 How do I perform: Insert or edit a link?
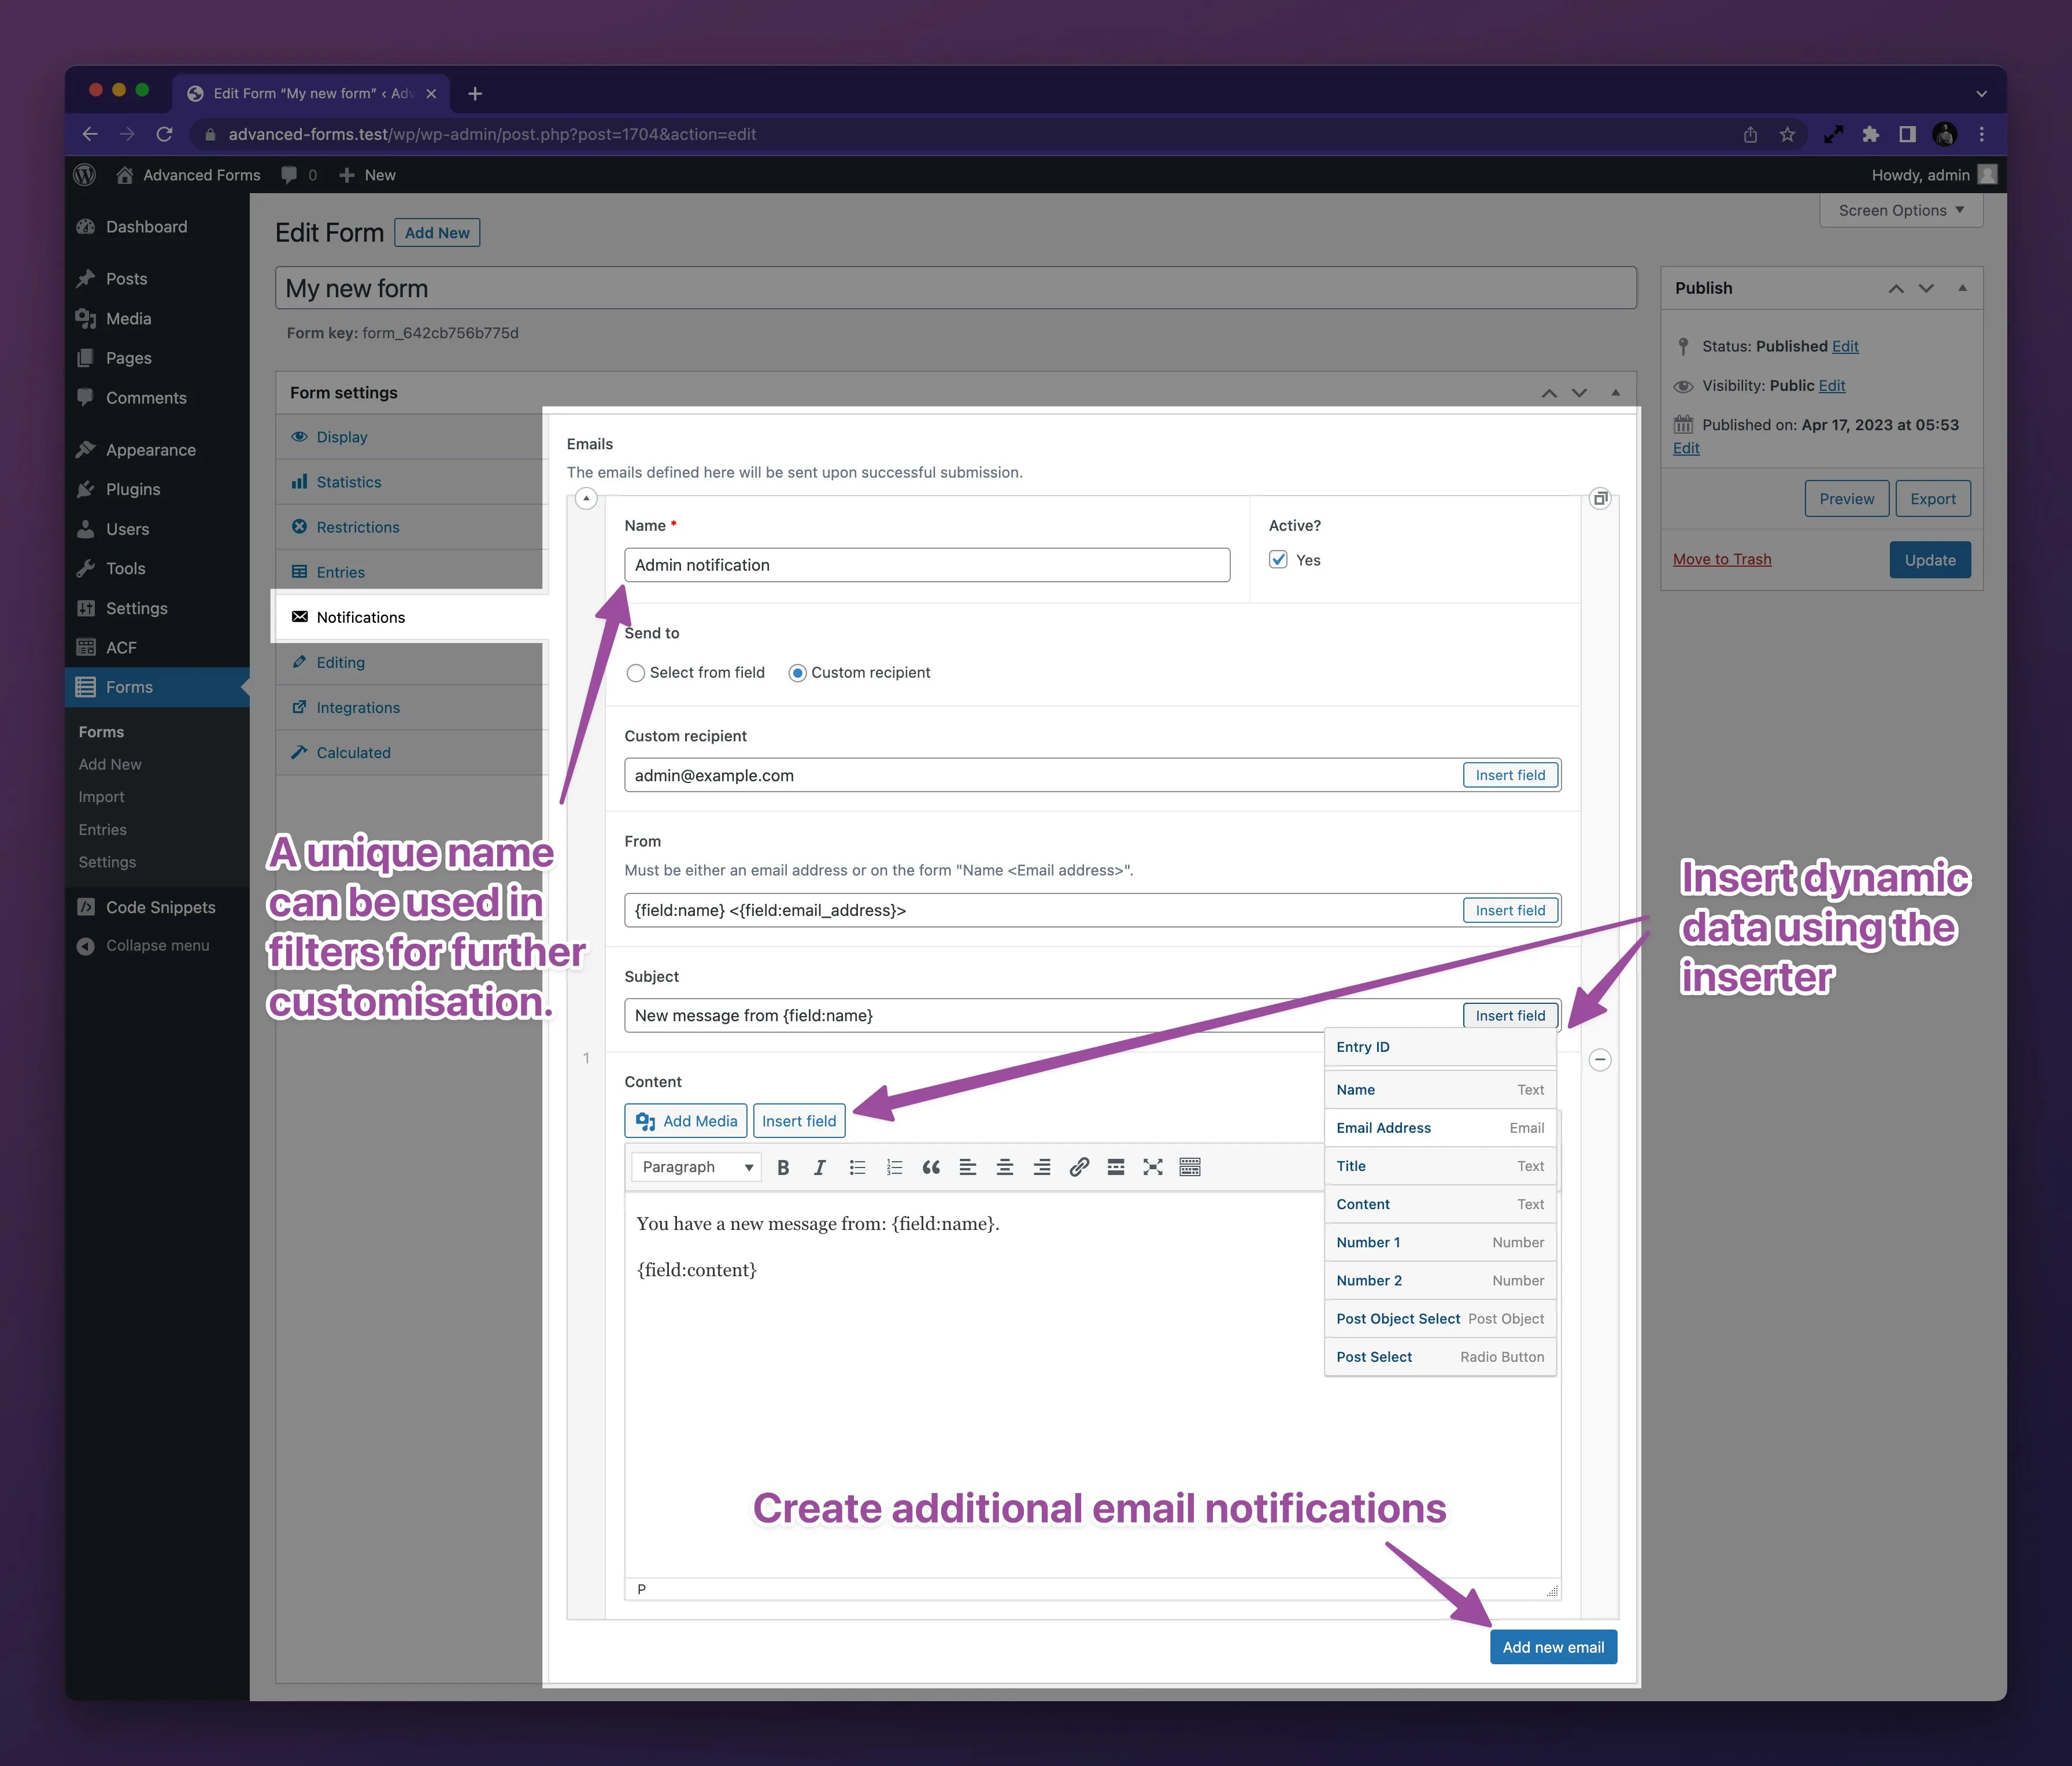[x=1079, y=1167]
